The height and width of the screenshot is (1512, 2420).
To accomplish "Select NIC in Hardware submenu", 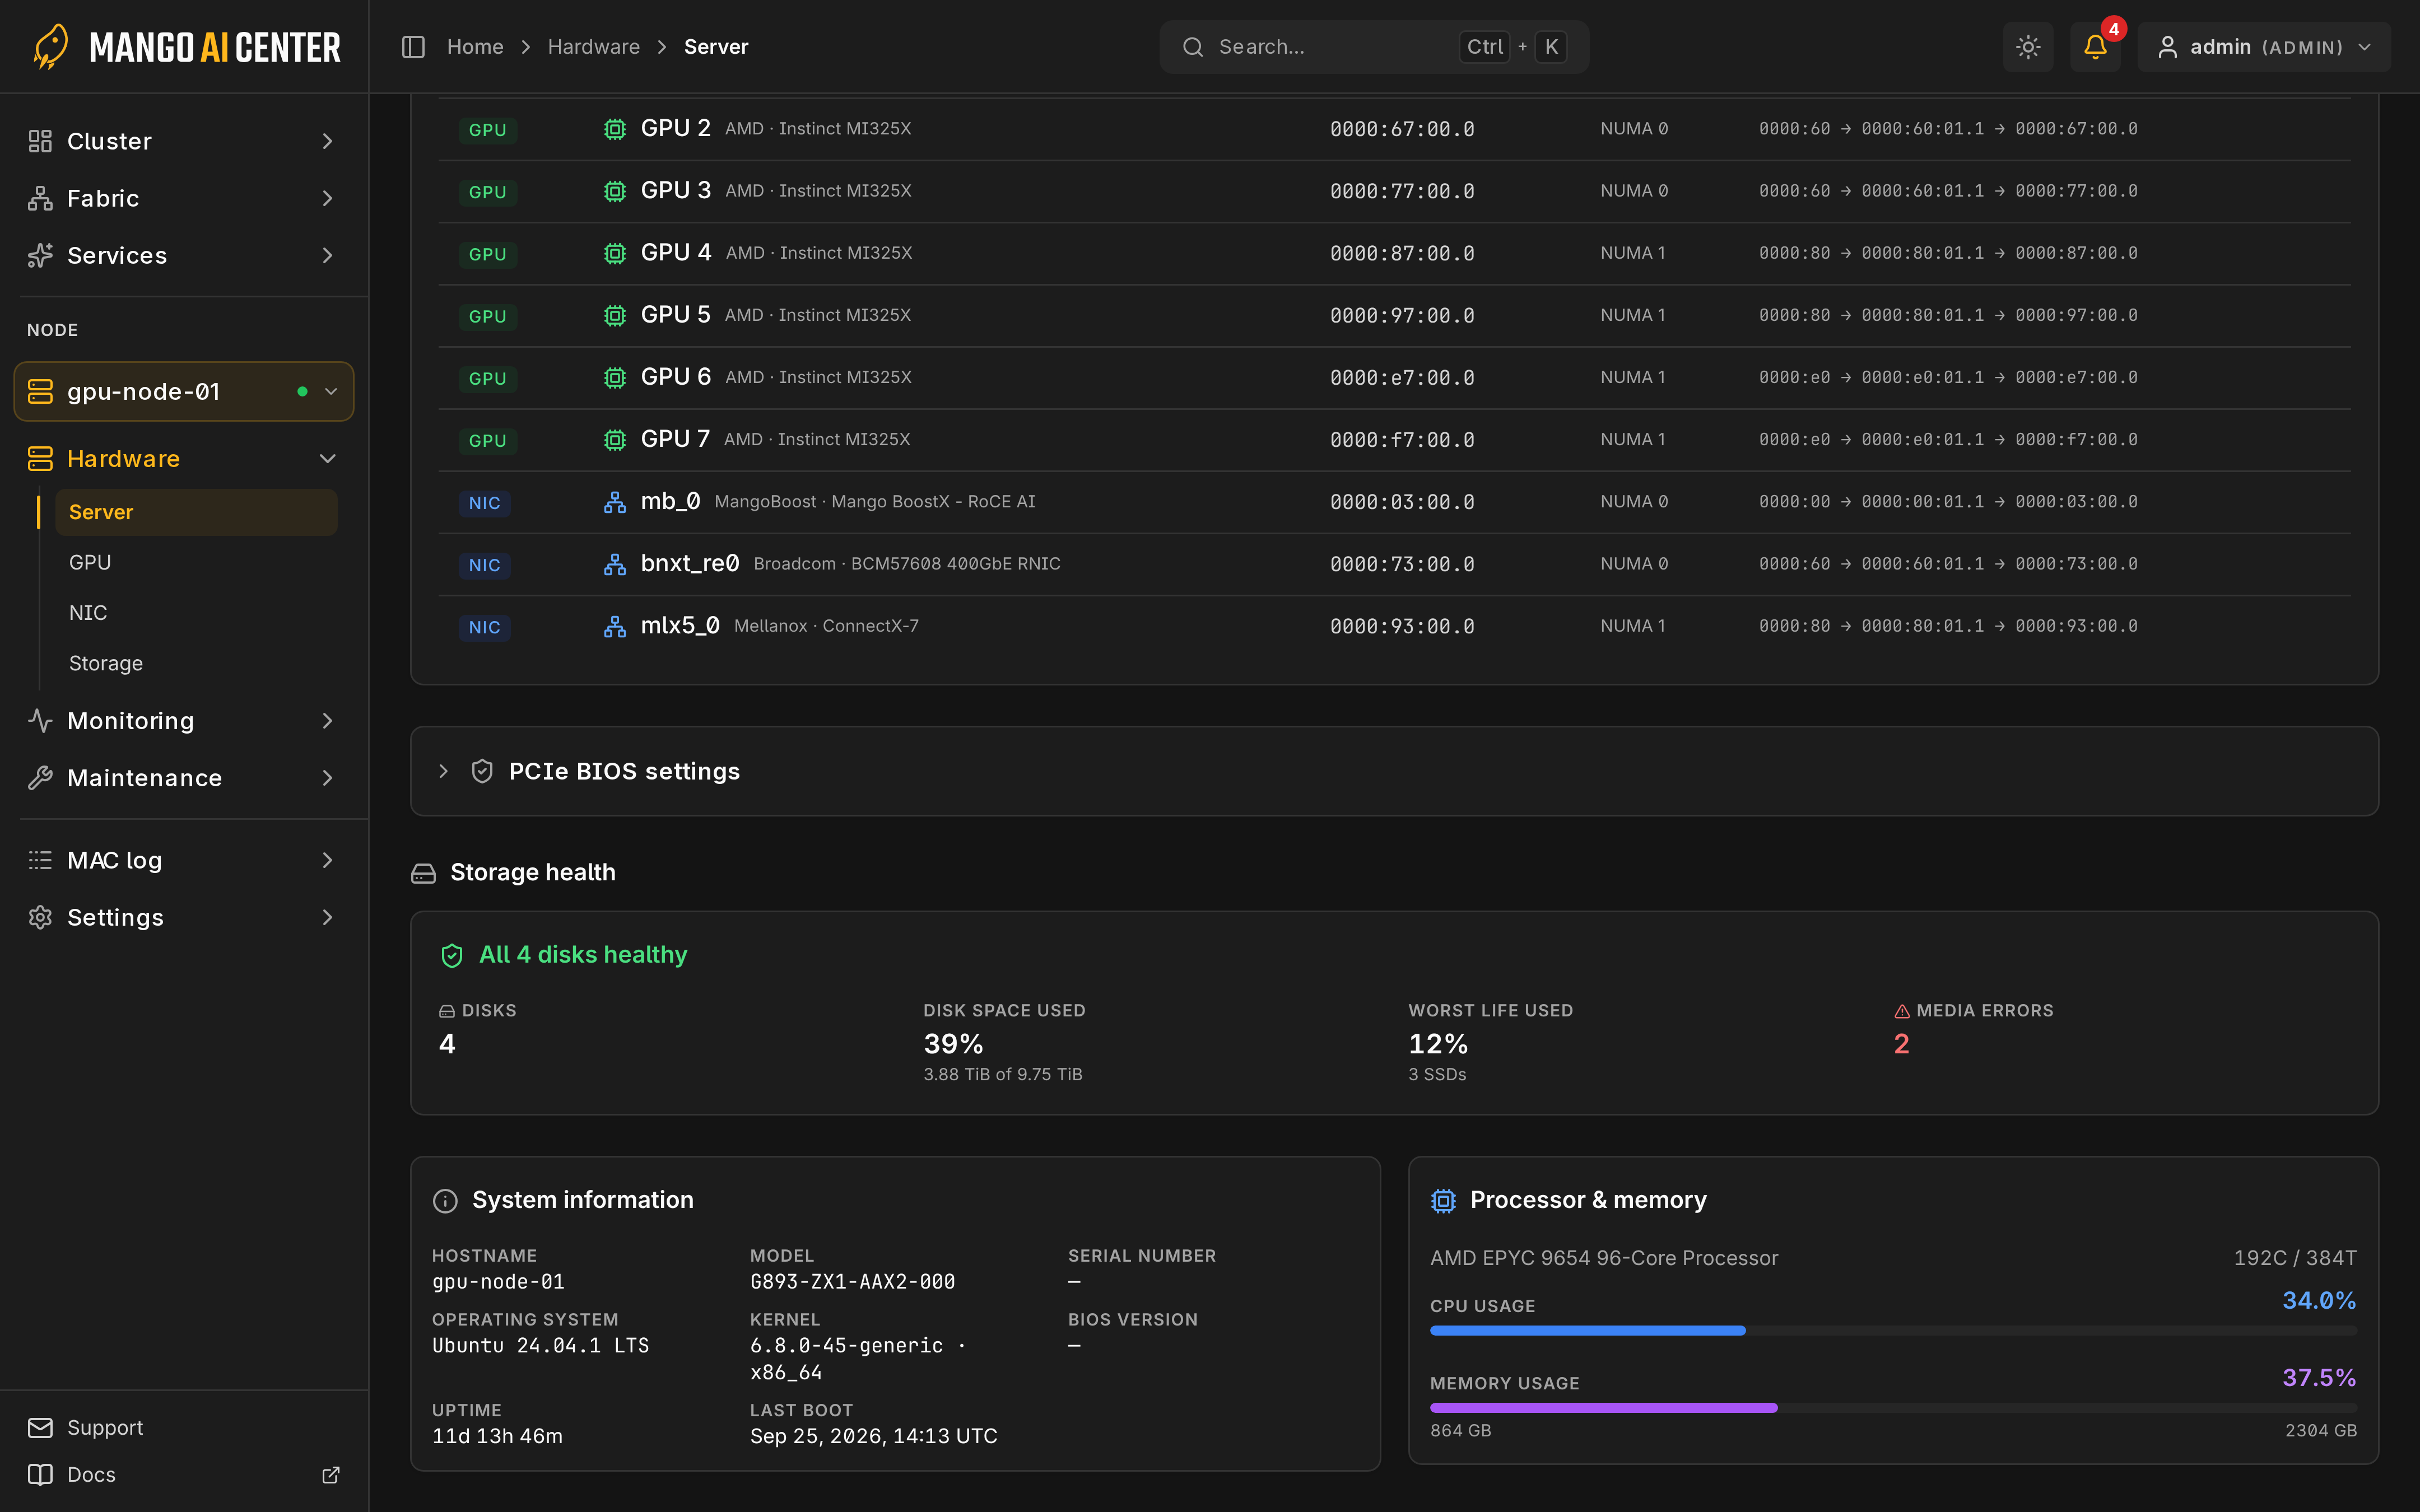I will [x=196, y=613].
